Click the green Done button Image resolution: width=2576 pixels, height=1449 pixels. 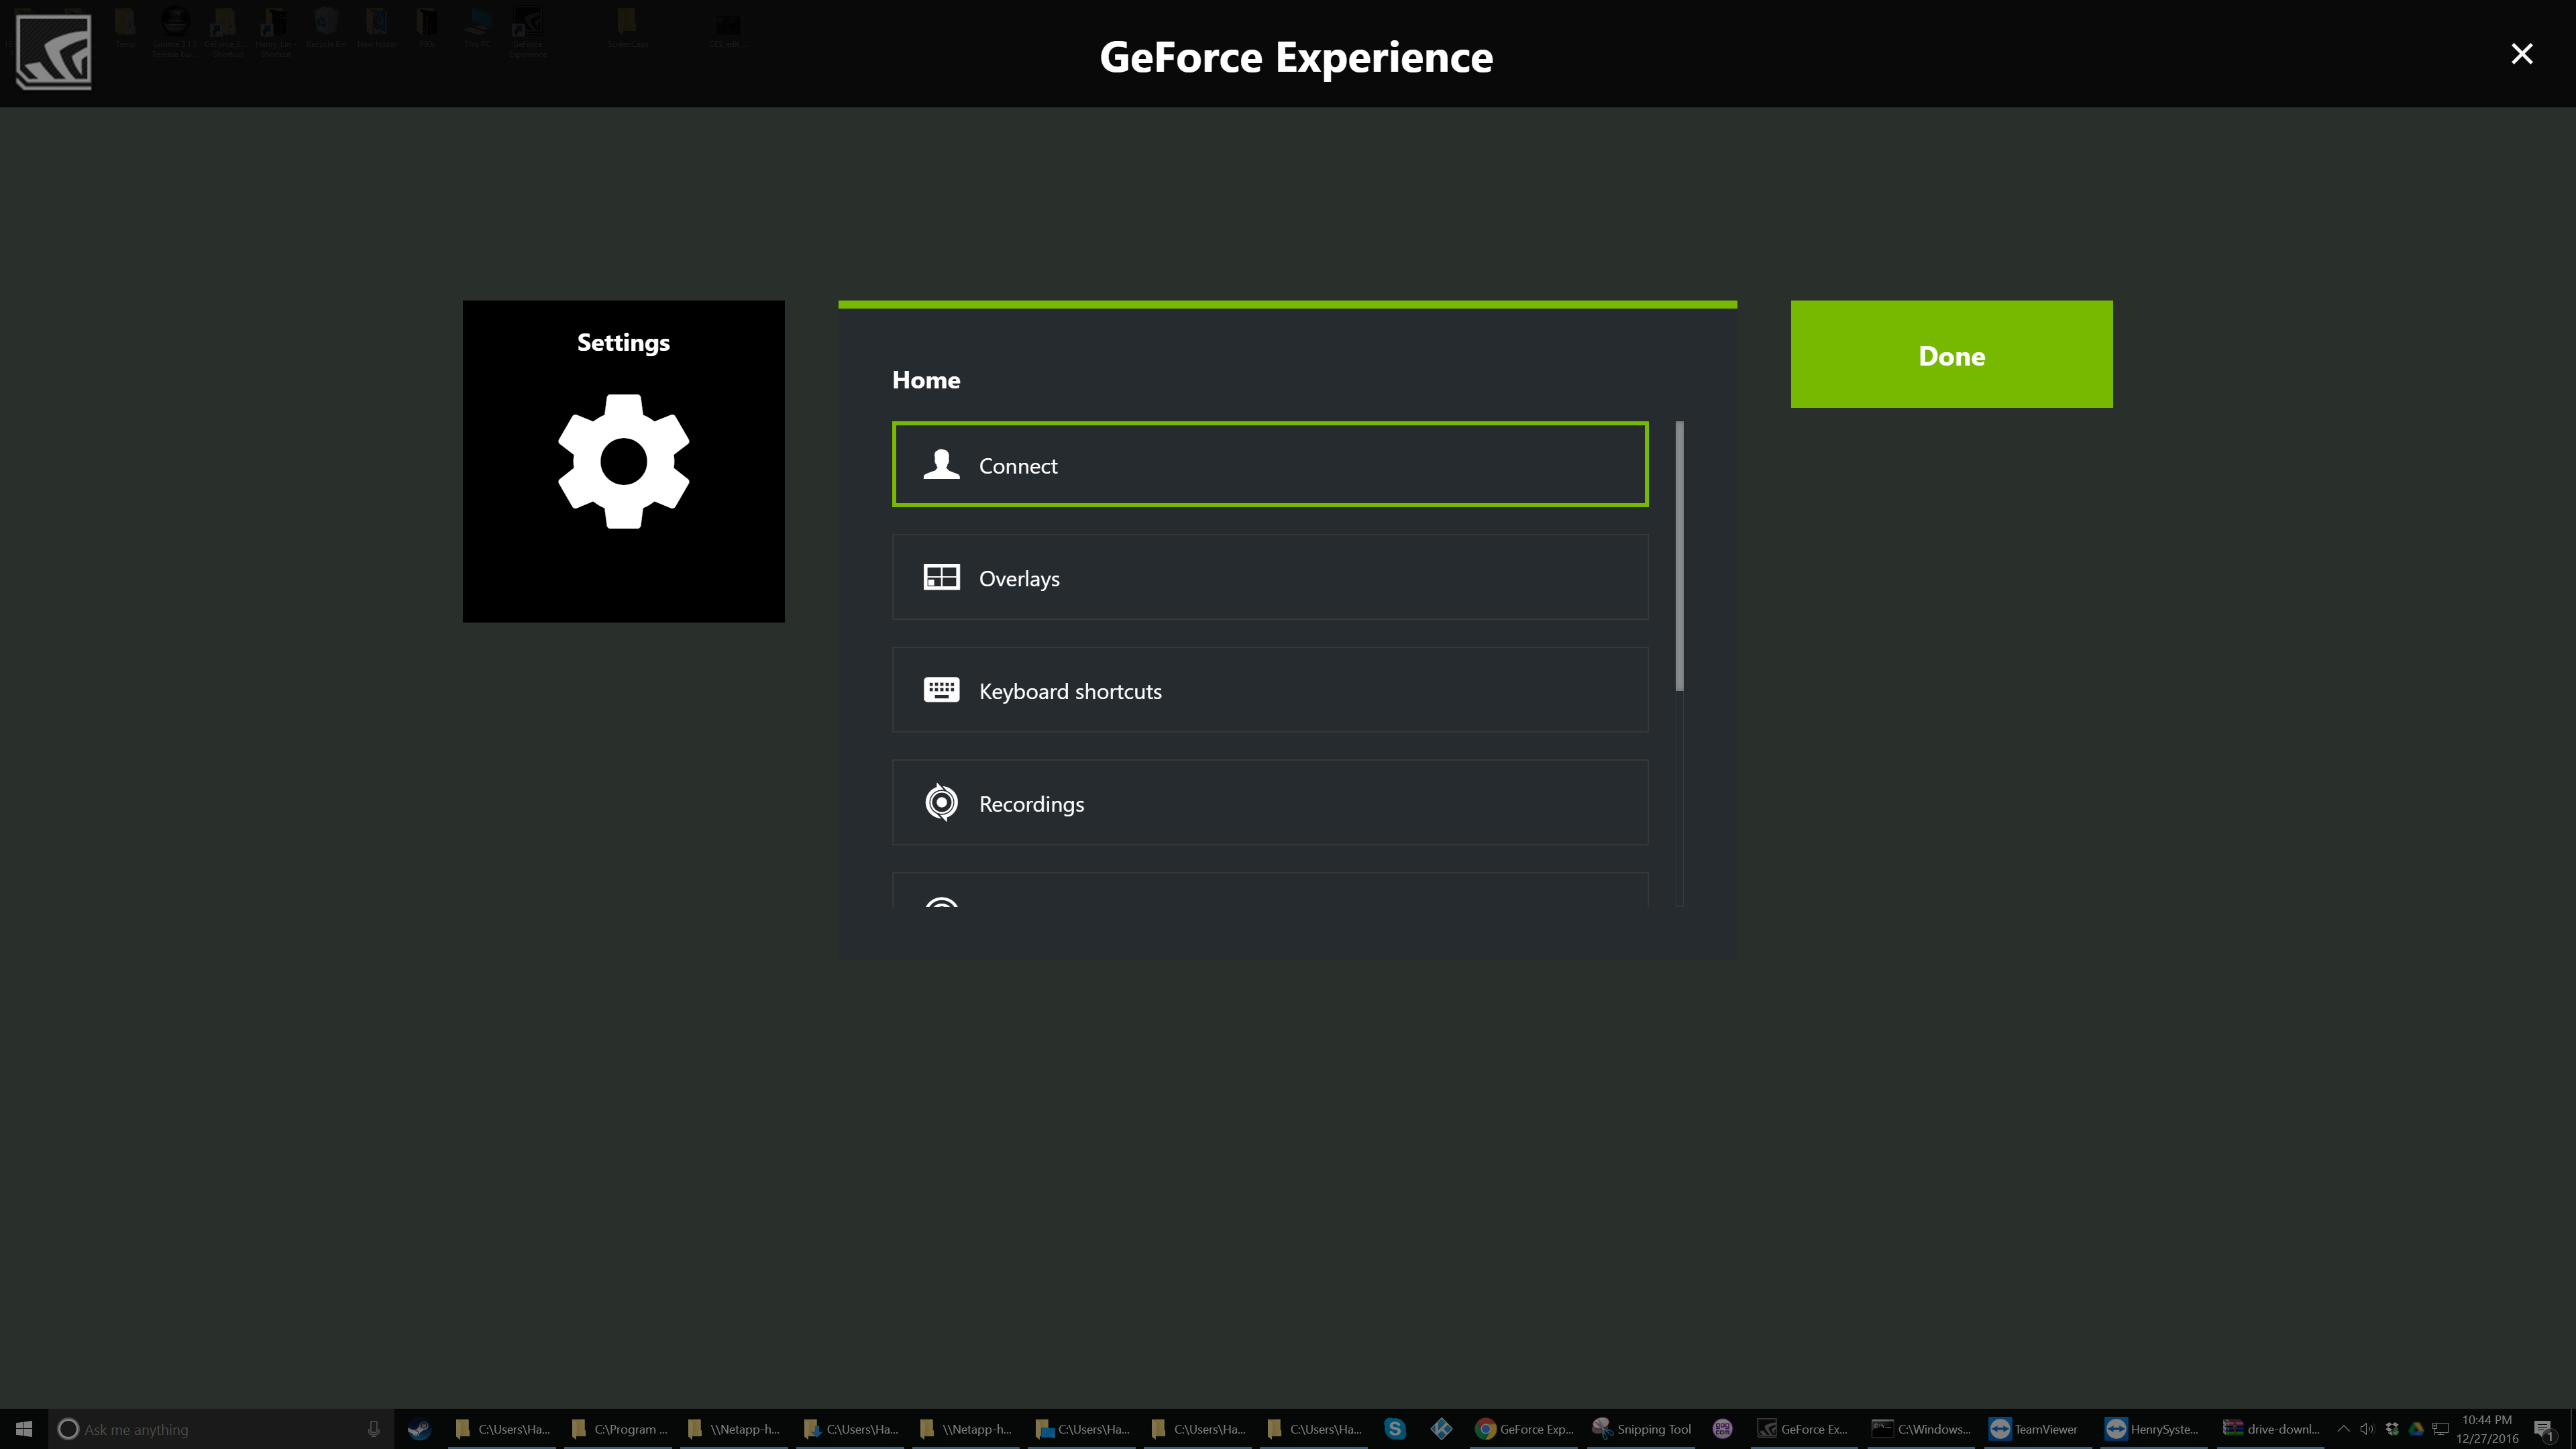tap(1951, 354)
